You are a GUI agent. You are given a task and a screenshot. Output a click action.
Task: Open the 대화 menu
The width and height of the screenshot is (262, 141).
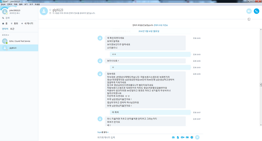pos(16,4)
